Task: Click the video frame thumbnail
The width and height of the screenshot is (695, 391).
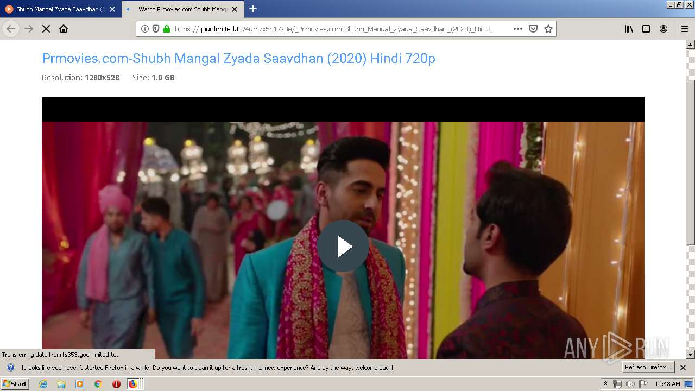Action: coord(343,228)
